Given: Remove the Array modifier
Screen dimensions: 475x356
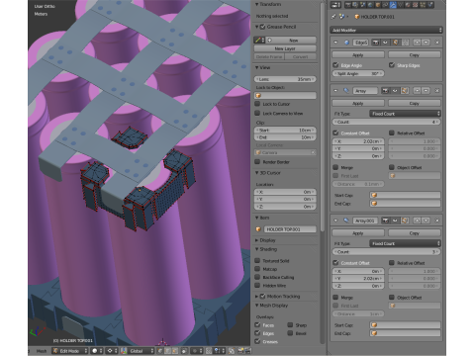Looking at the screenshot, I should click(436, 91).
